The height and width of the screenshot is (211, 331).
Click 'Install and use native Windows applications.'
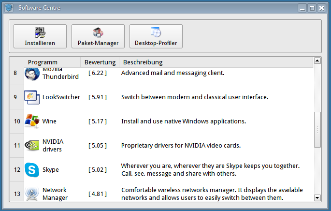[184, 121]
